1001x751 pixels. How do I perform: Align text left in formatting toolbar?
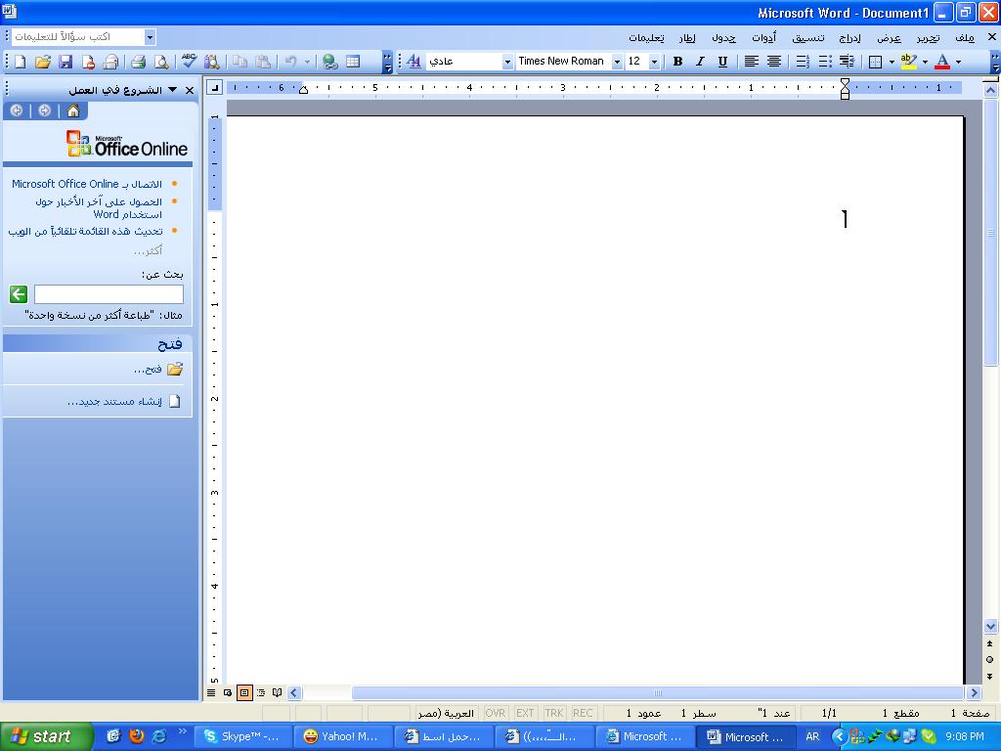[752, 62]
